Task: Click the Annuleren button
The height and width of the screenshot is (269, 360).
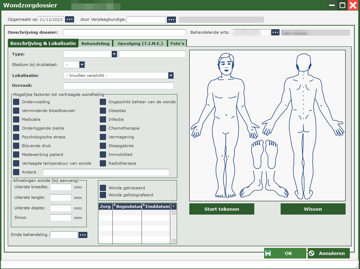Action: 328,254
